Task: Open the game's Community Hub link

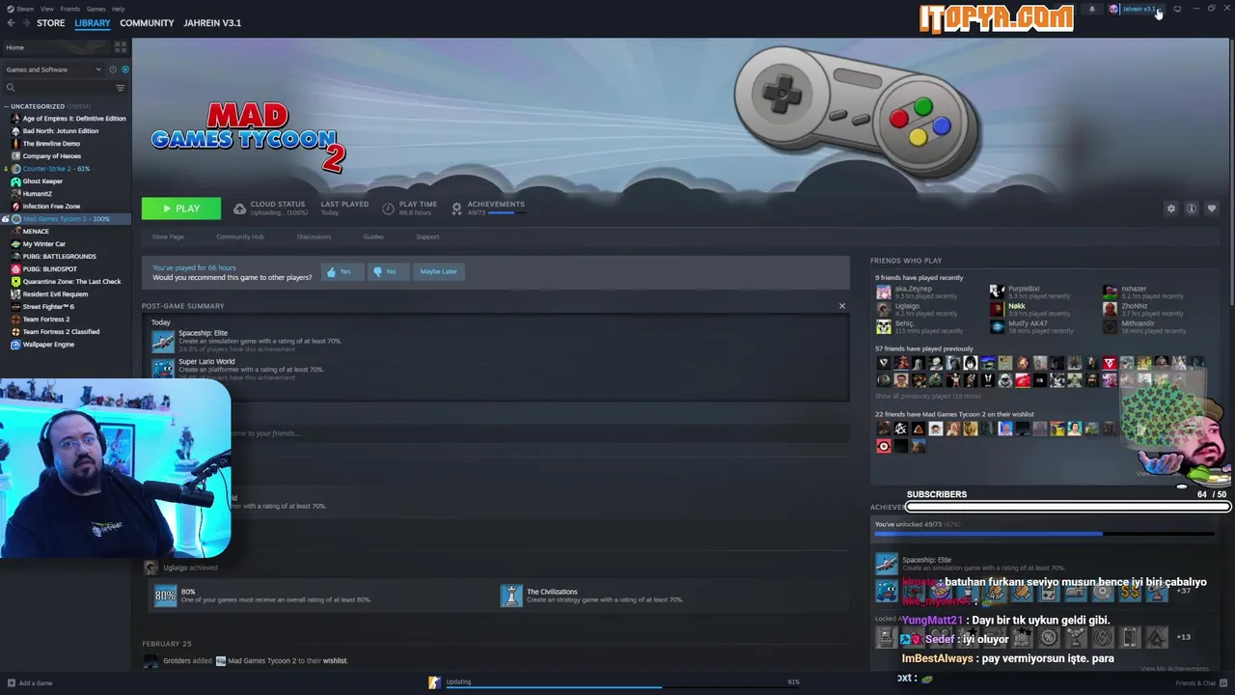Action: coord(239,236)
